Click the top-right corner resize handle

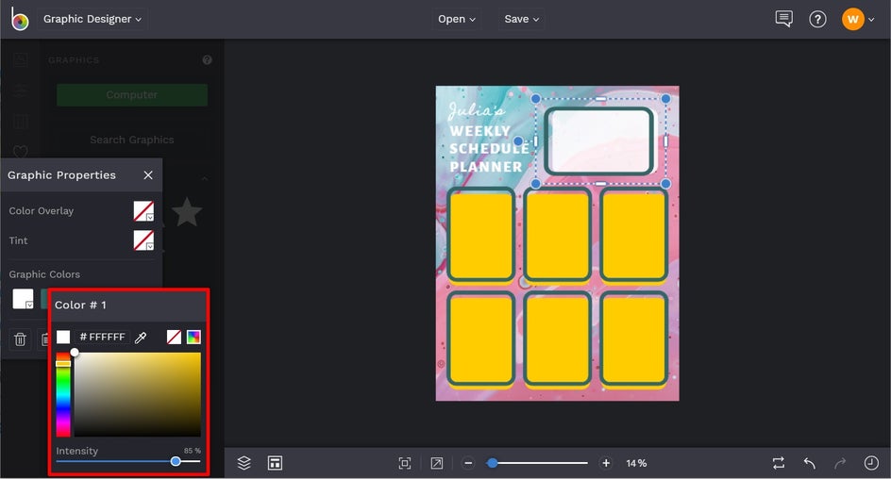[666, 99]
